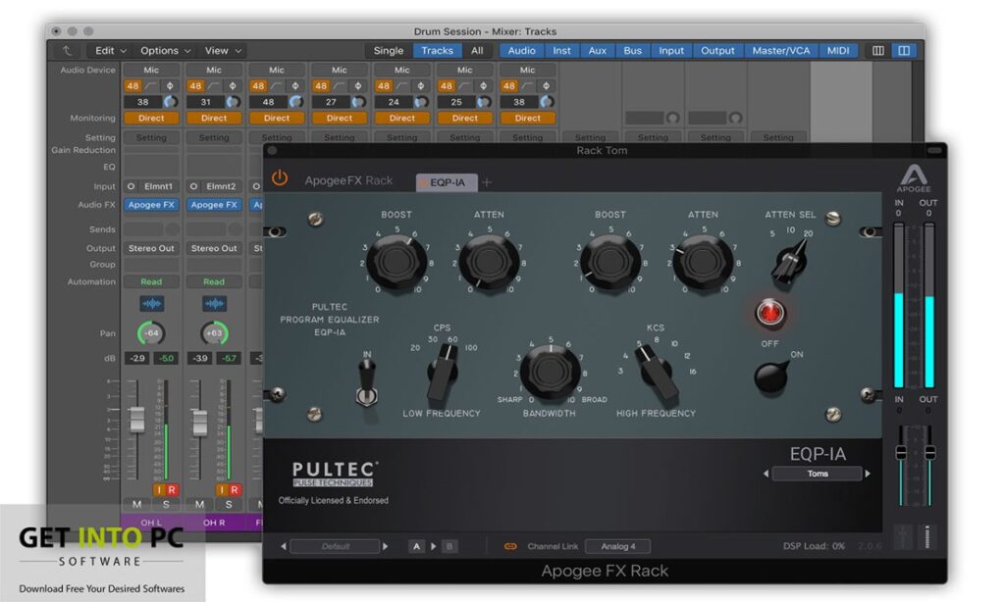Click the Bandwidth knob on EQP-IA

(550, 371)
